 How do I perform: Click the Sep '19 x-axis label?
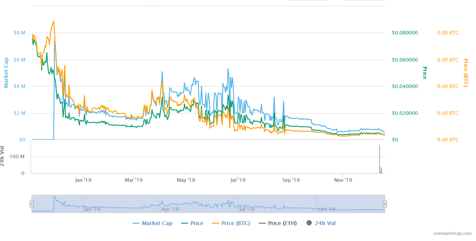click(x=291, y=180)
